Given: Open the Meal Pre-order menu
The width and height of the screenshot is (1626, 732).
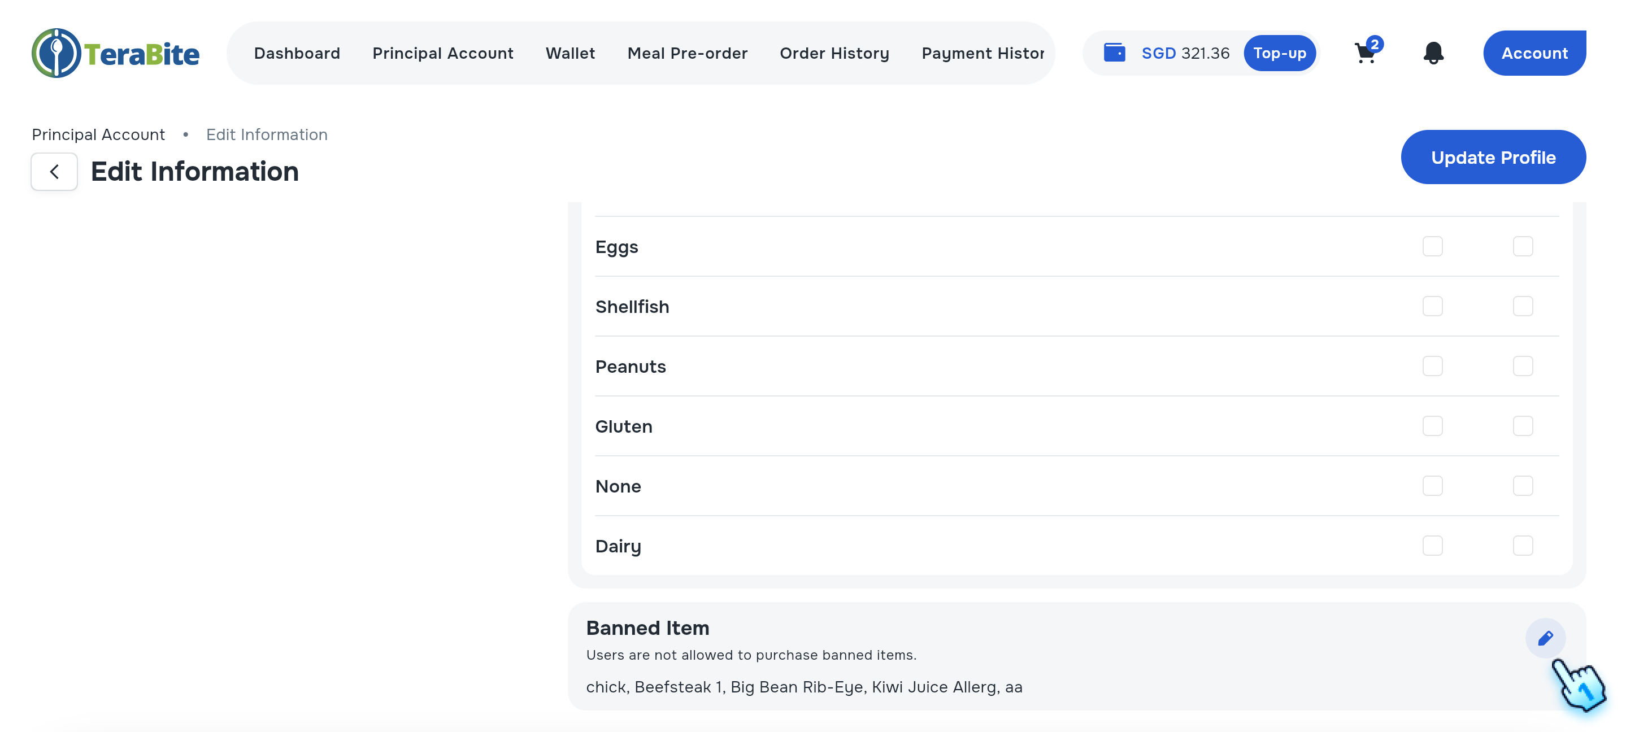Looking at the screenshot, I should point(688,53).
